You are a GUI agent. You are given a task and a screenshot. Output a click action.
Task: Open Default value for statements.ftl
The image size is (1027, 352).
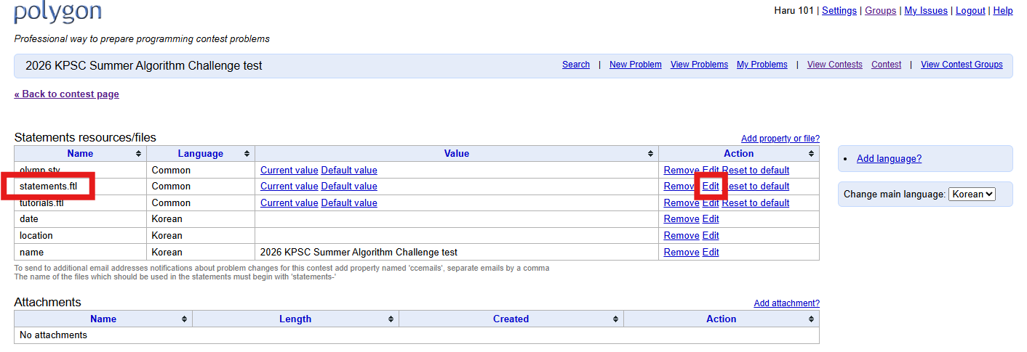click(349, 187)
